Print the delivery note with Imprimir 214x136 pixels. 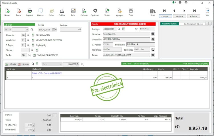[x=30, y=11]
